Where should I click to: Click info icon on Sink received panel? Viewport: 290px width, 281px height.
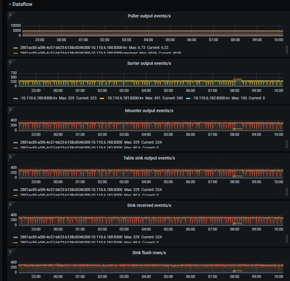[x=10, y=204]
